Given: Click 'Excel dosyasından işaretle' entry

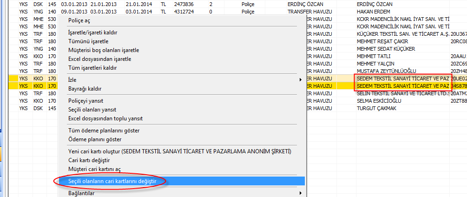Looking at the screenshot, I should click(99, 59).
